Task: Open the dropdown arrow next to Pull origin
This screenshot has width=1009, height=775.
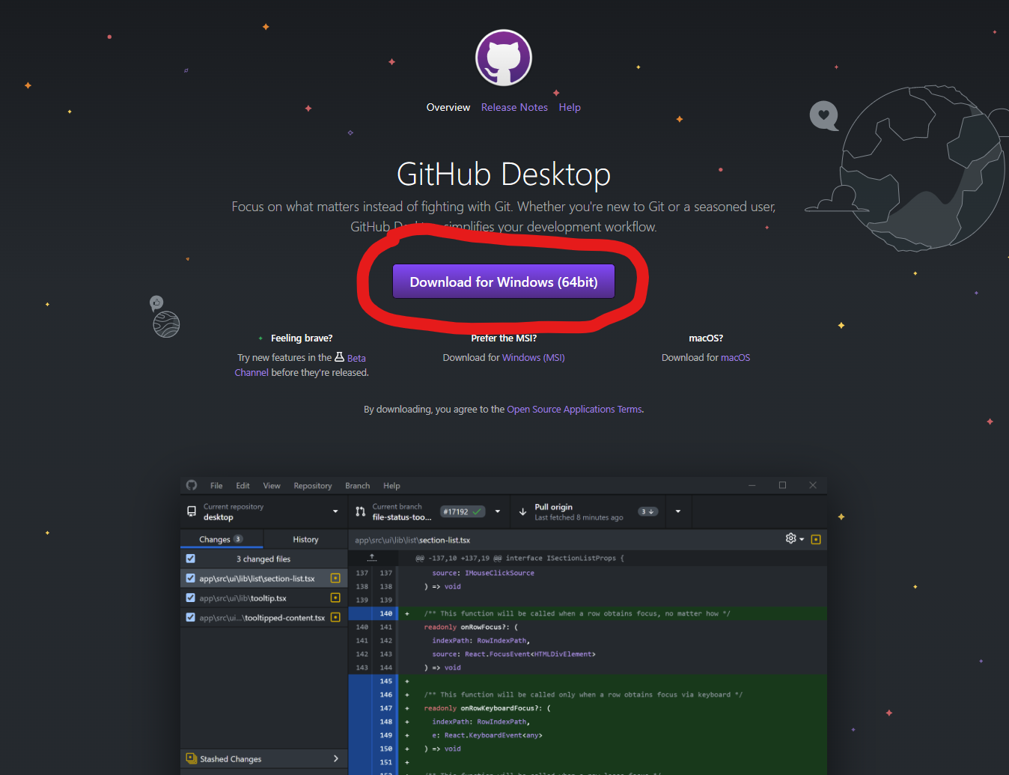Action: click(x=678, y=511)
